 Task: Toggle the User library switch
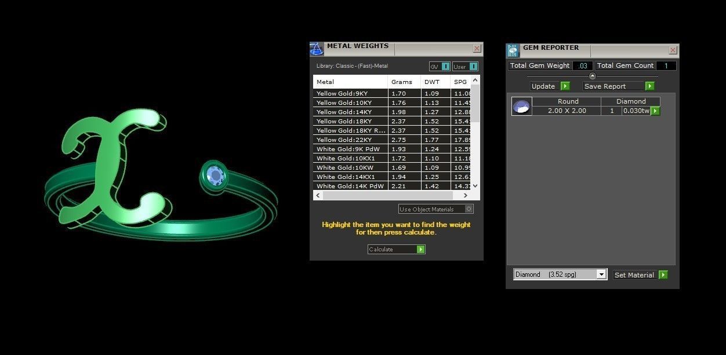(473, 67)
